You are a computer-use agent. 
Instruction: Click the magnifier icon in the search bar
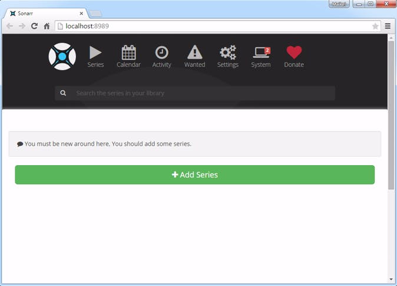pos(63,93)
